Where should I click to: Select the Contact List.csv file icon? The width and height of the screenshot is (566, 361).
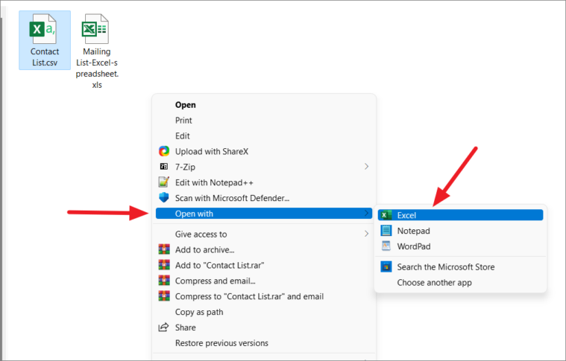pyautogui.click(x=44, y=29)
